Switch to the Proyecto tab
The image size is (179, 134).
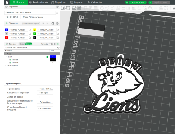click(76, 2)
